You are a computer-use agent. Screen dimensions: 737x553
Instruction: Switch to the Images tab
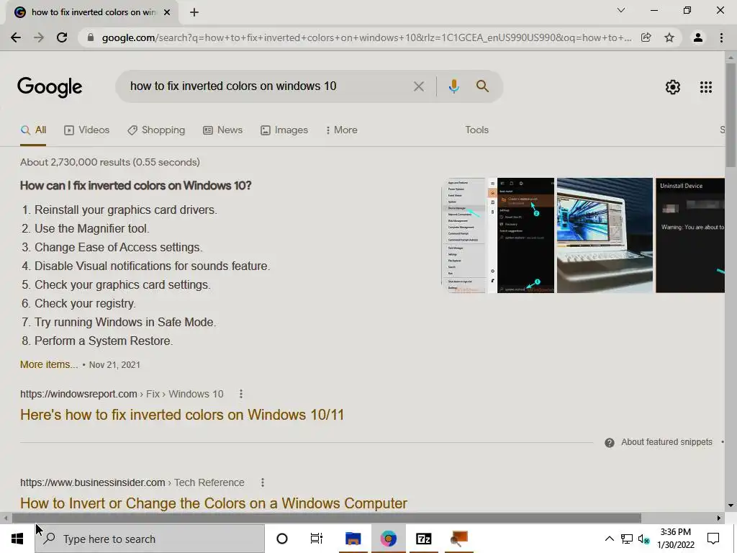click(284, 130)
